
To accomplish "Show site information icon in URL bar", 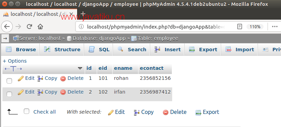I will point(81,27).
